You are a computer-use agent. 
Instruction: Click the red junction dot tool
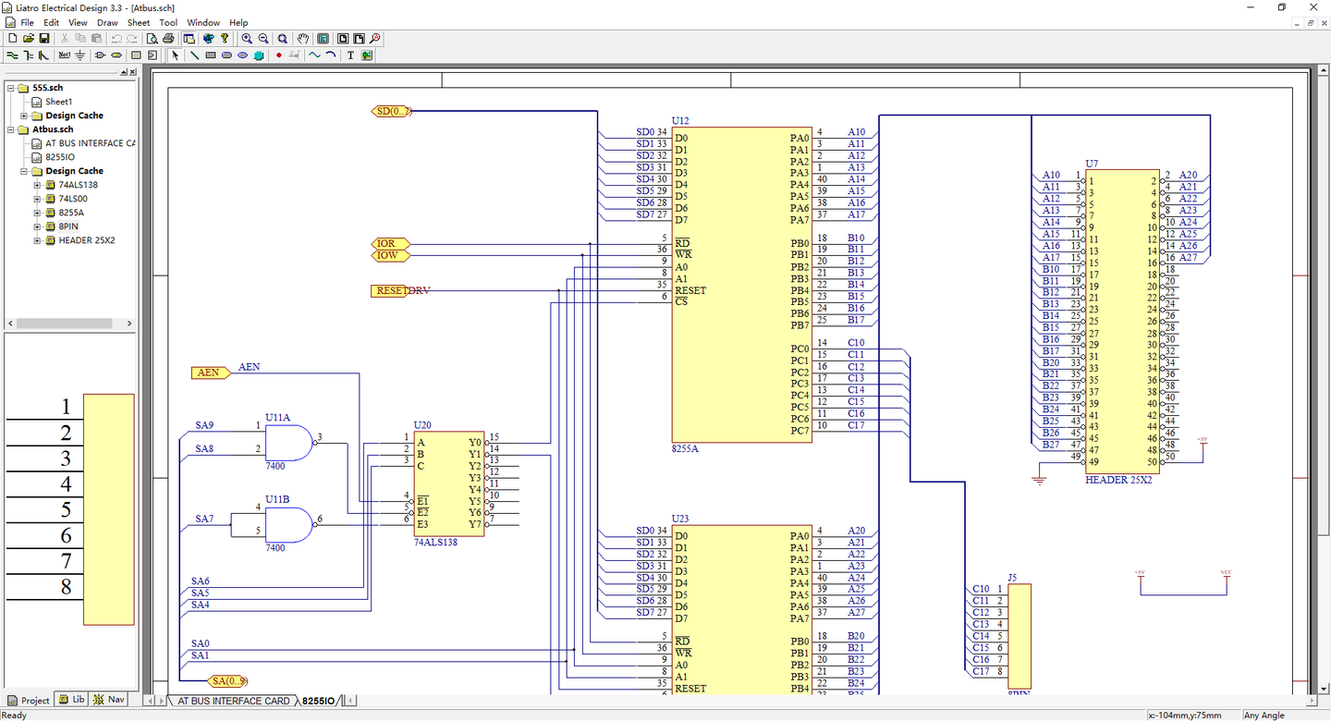pyautogui.click(x=278, y=55)
